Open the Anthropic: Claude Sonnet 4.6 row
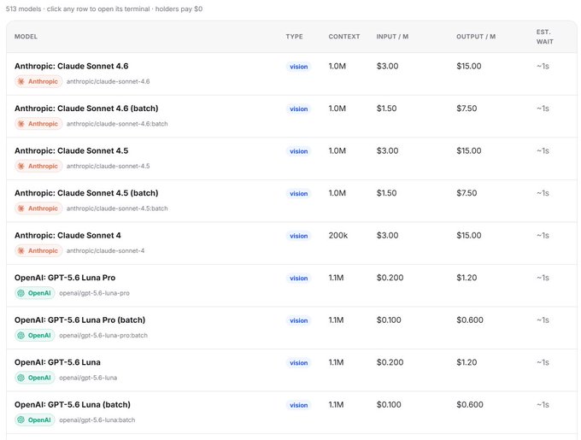Image resolution: width=581 pixels, height=440 pixels. point(291,73)
